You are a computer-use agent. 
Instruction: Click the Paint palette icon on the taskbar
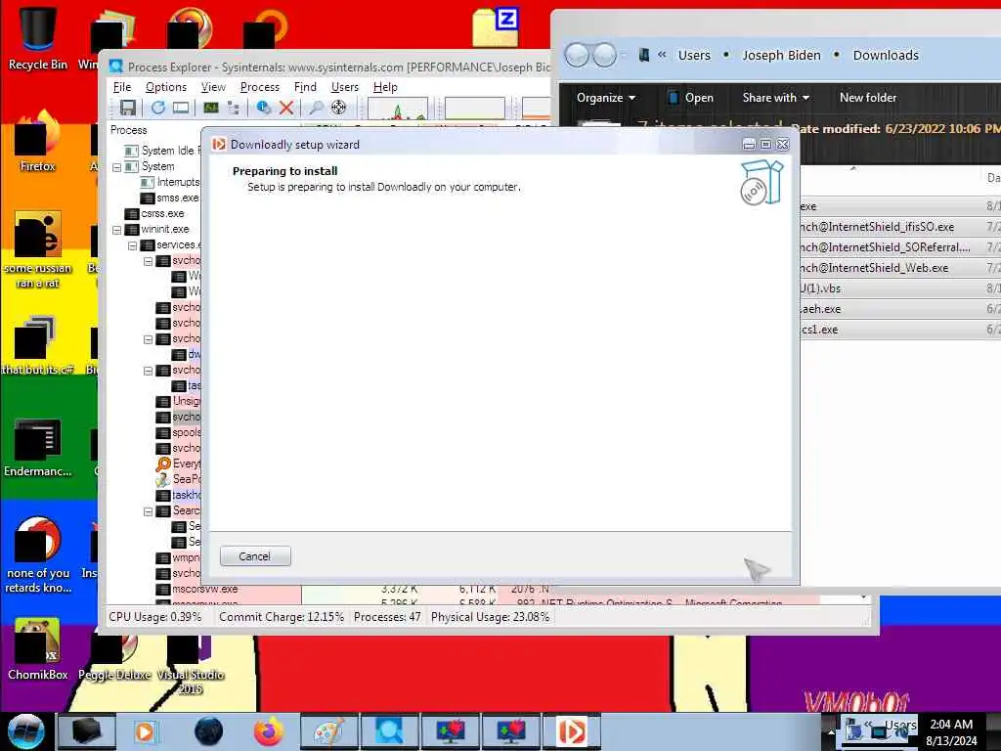point(328,731)
